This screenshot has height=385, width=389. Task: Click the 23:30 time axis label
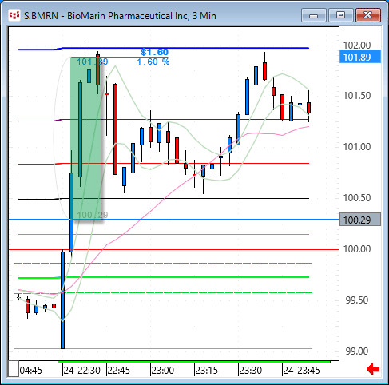(x=251, y=370)
